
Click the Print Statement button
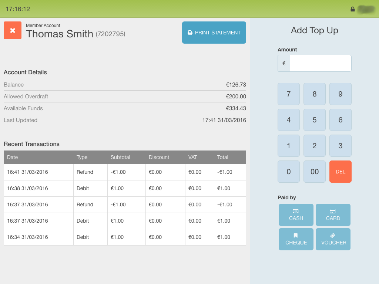214,33
